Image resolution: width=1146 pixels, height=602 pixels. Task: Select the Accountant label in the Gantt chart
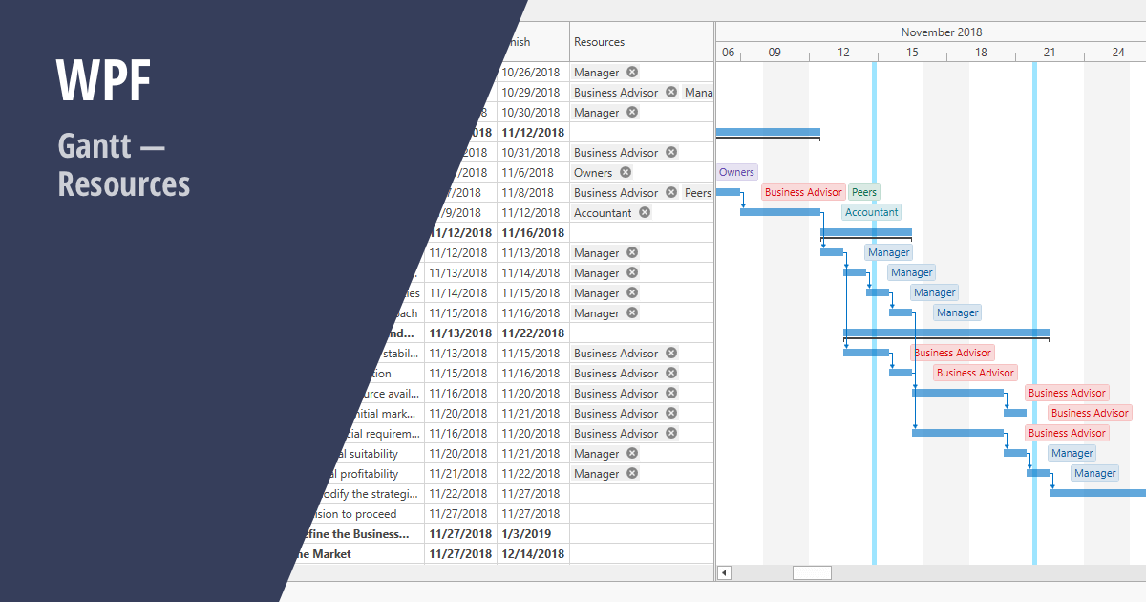(872, 212)
